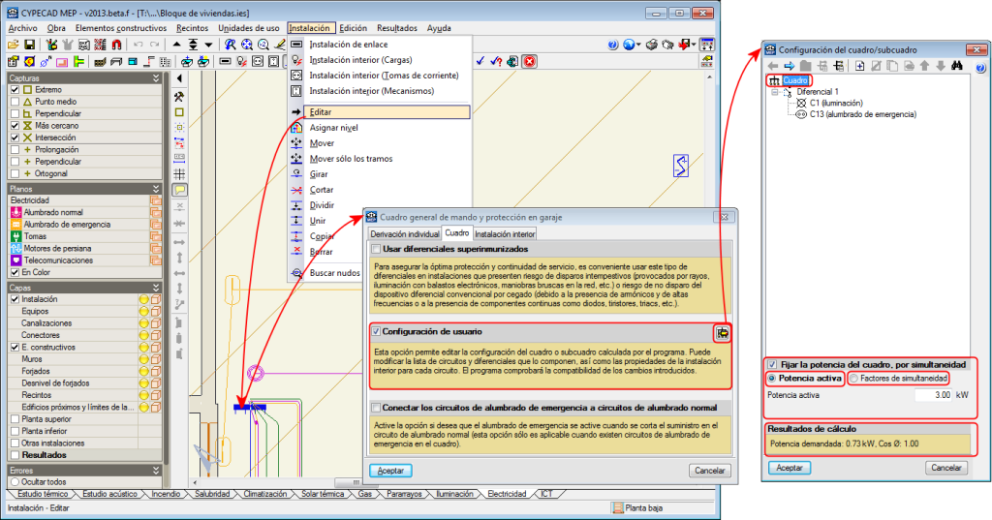Switch to Instalación interior tab
Viewport: 992px width, 520px height.
click(x=504, y=234)
